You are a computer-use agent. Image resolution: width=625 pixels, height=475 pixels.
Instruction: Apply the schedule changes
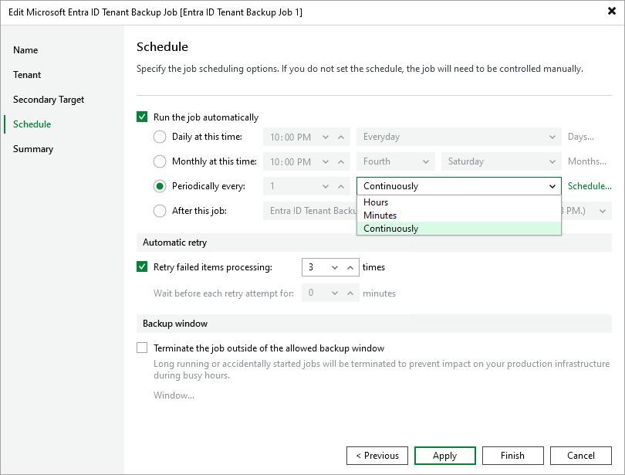click(x=444, y=455)
